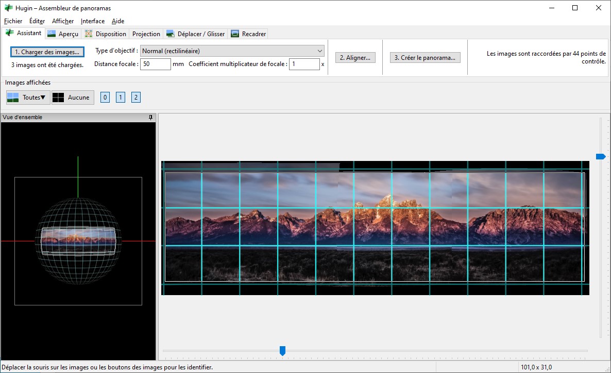This screenshot has height=373, width=611.
Task: Click the Hugin application icon in title bar
Action: point(8,8)
